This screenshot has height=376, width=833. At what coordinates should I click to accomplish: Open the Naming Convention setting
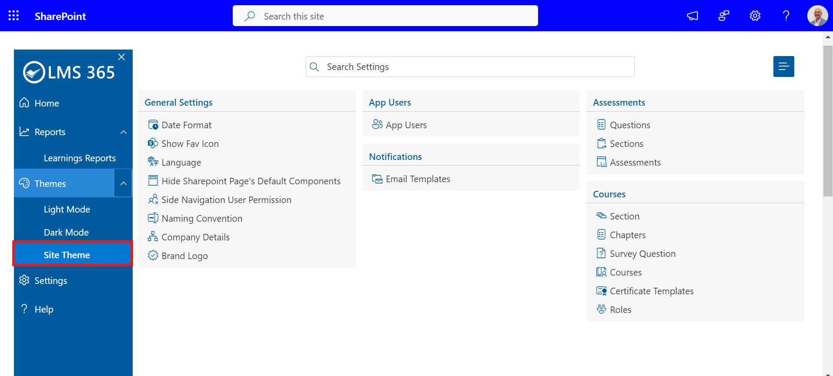(x=202, y=219)
